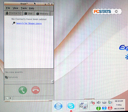Click the Search for Skype Users link
128x112 pixels.
click(x=29, y=23)
